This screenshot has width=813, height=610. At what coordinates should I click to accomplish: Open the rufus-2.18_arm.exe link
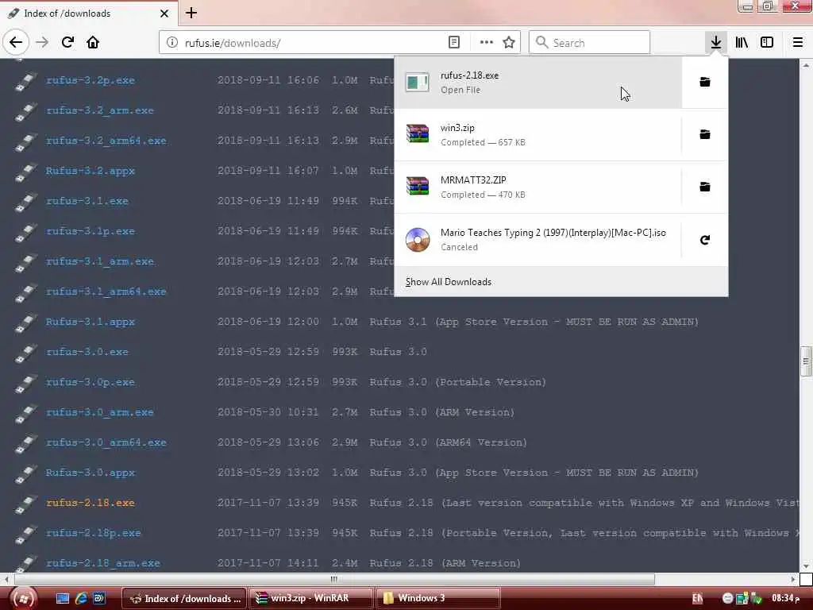(x=102, y=563)
